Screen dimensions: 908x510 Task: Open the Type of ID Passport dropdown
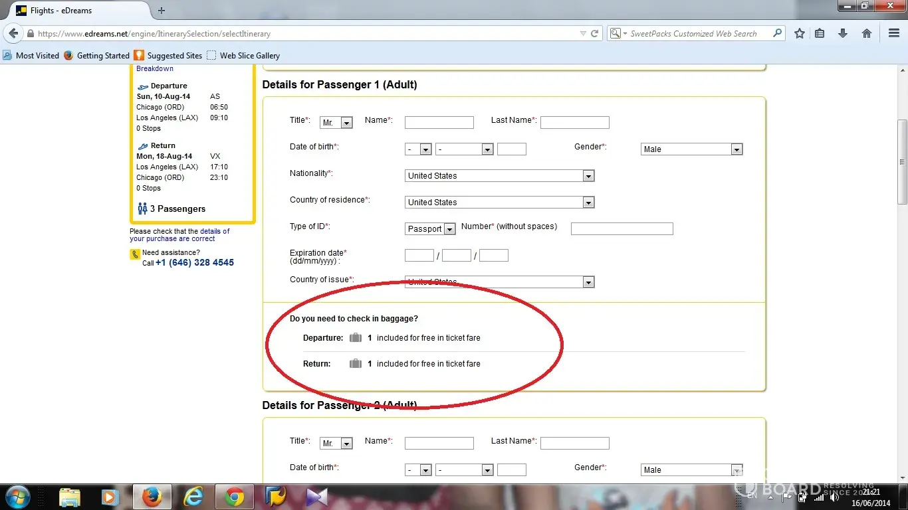coord(430,229)
